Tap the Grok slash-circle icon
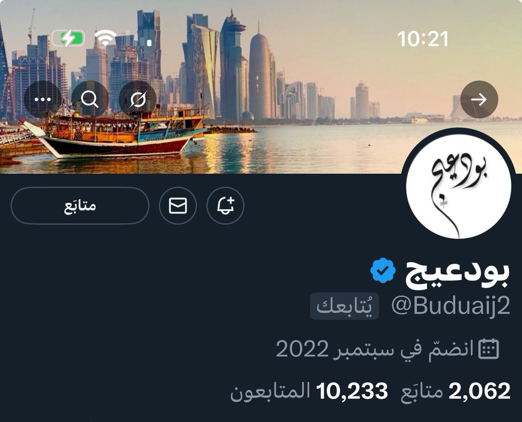 coord(137,99)
